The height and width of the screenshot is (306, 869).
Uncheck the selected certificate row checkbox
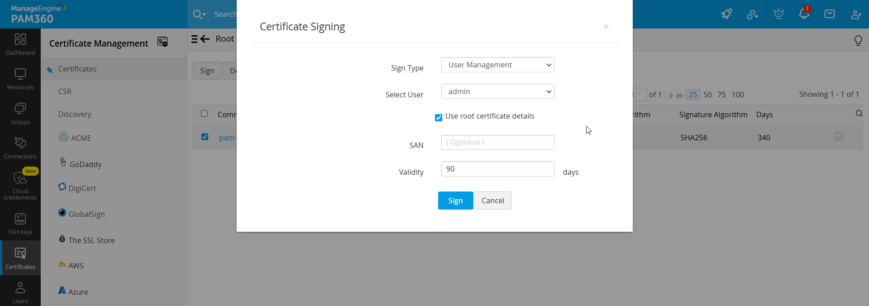tap(205, 137)
